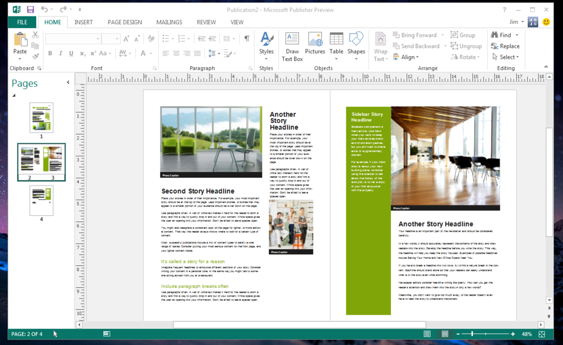Click the Paste clipboard icon
Screen dimensions: 563x345
pos(20,39)
